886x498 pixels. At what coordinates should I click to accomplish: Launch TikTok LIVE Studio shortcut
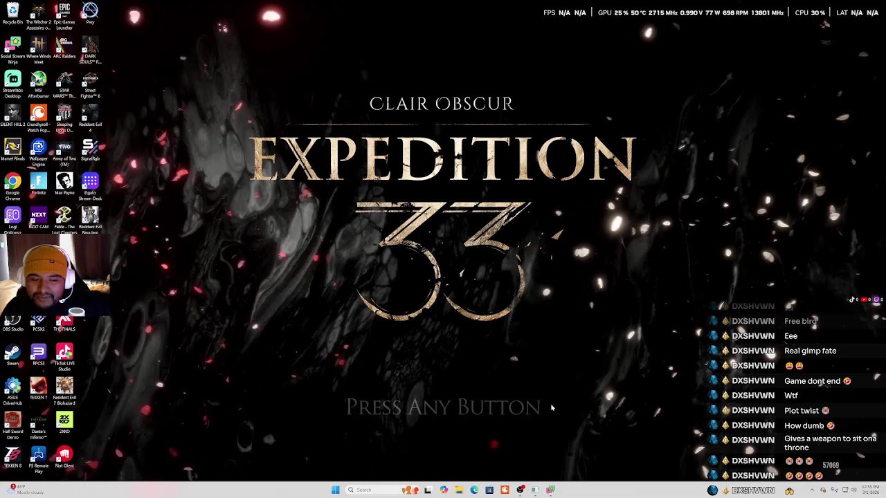coord(64,358)
